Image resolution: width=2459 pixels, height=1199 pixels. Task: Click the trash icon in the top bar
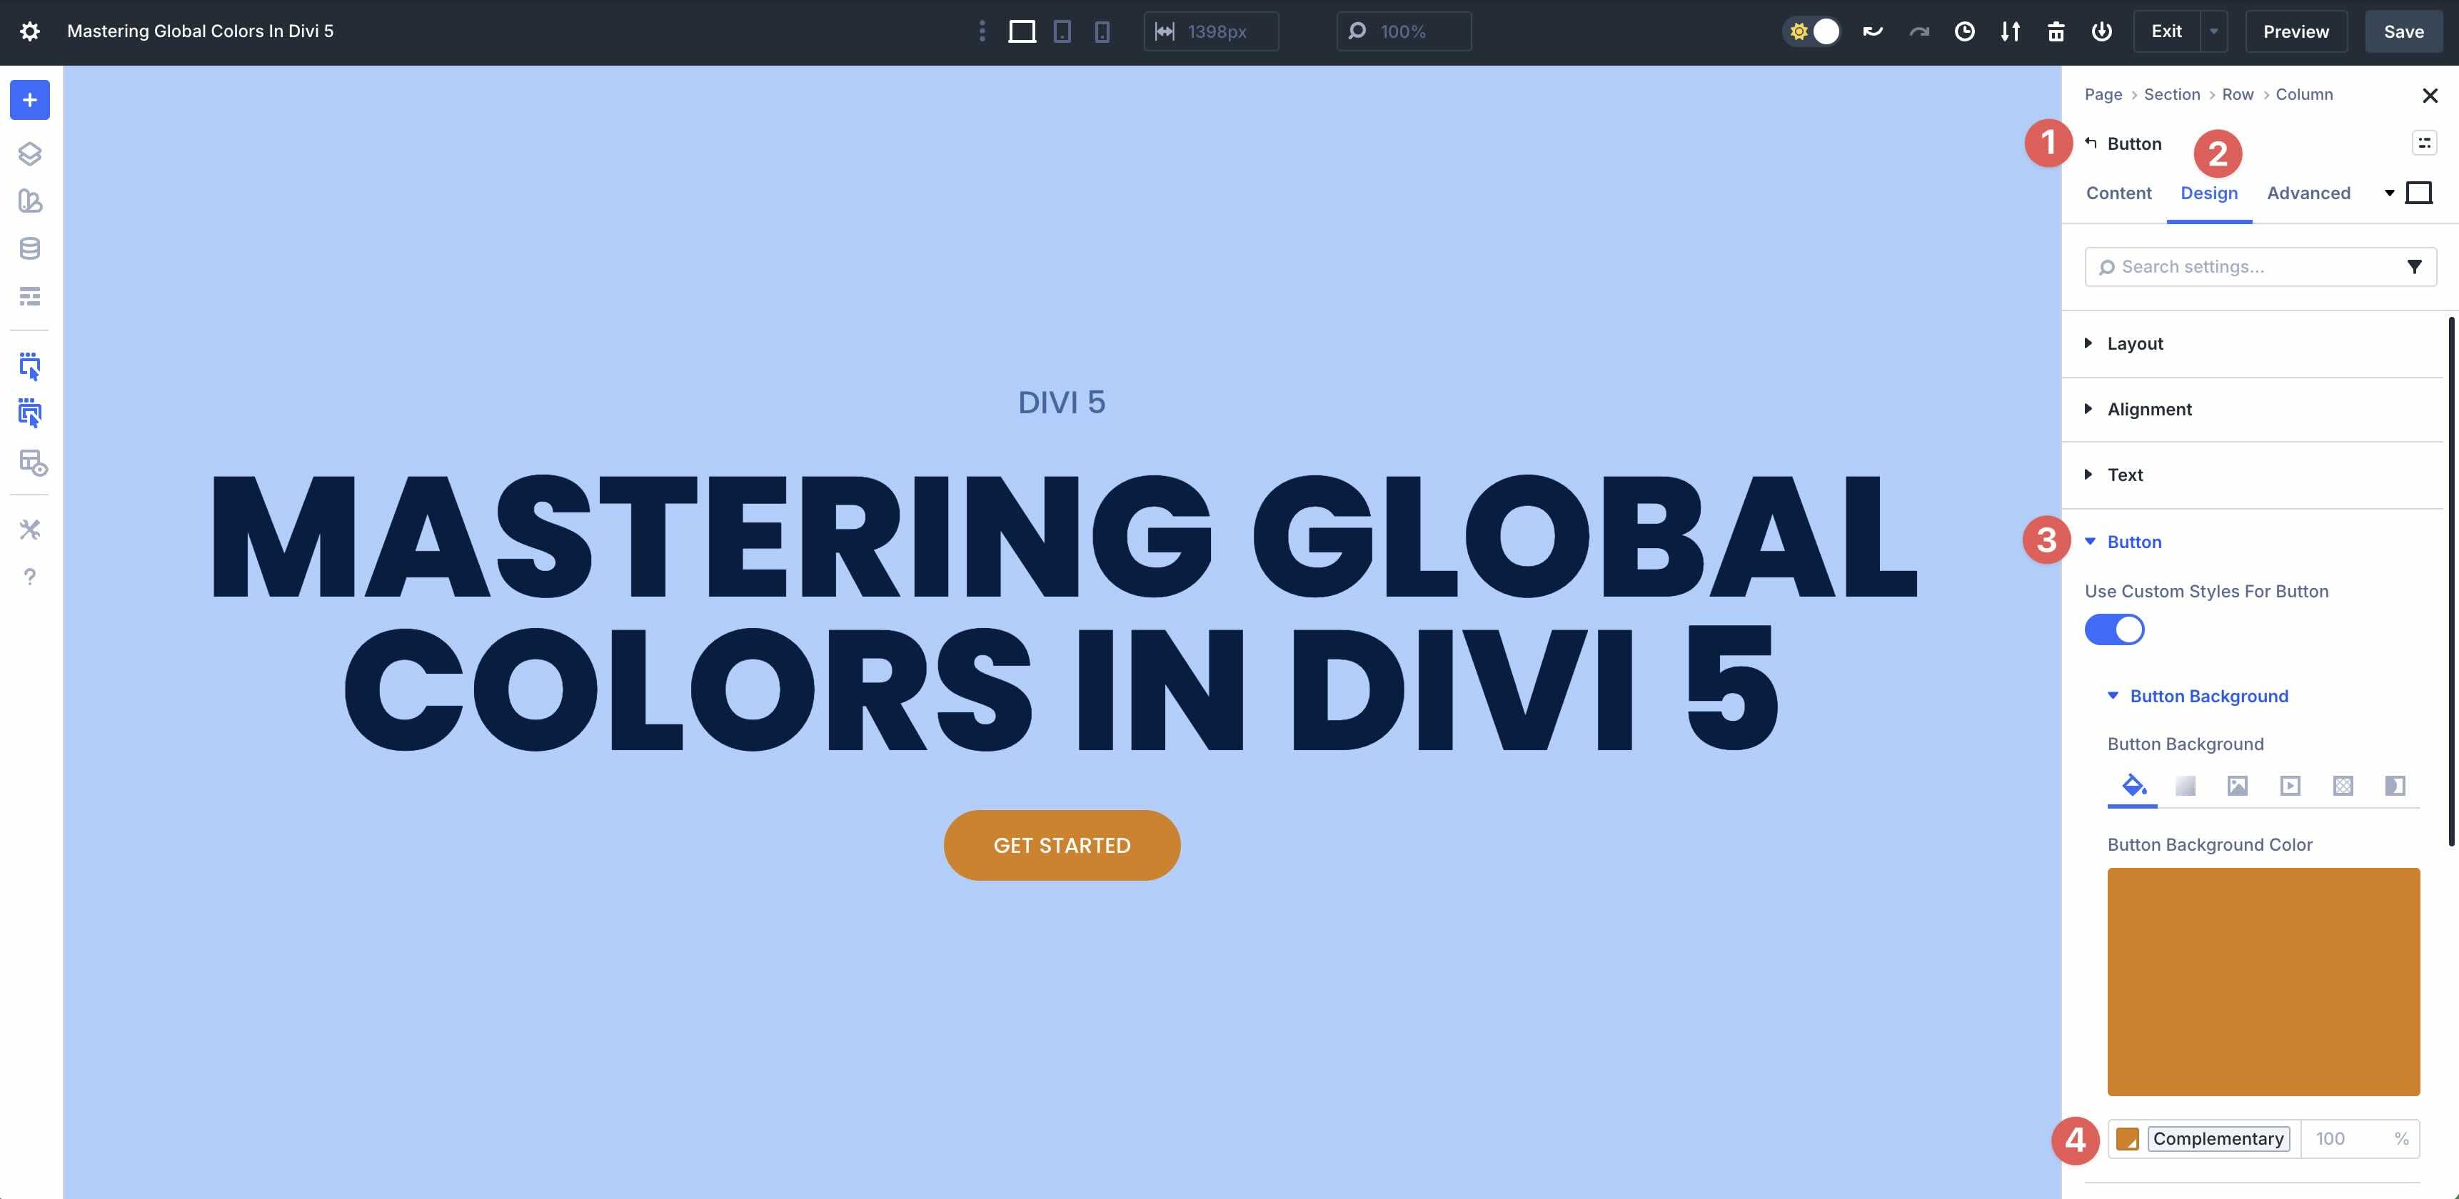[x=2057, y=31]
